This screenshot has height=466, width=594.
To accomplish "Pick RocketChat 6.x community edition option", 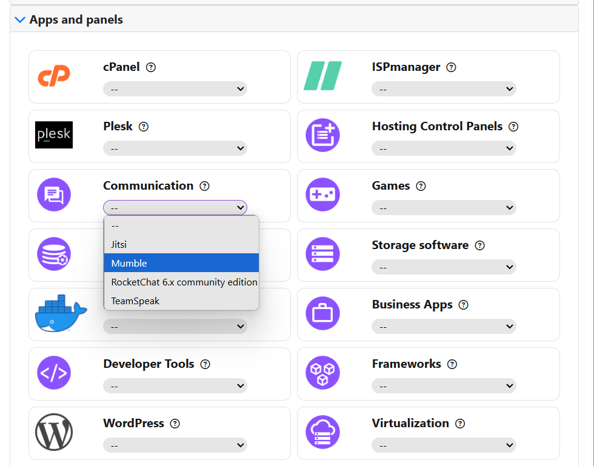I will pos(184,282).
